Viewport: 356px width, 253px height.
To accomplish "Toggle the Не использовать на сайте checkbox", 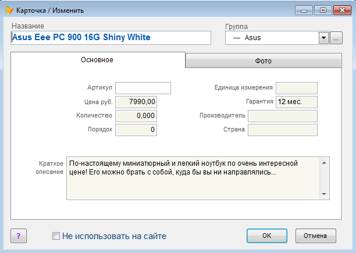I will pos(56,236).
